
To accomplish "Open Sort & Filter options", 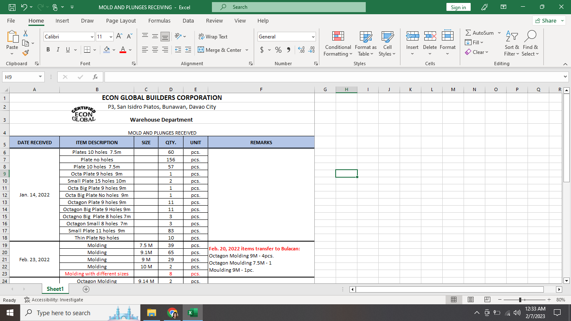I will point(512,43).
